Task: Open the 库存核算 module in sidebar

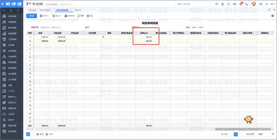Action: pyautogui.click(x=12, y=16)
